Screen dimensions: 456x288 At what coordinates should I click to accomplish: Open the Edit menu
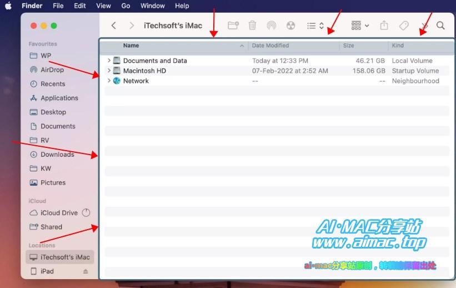79,6
